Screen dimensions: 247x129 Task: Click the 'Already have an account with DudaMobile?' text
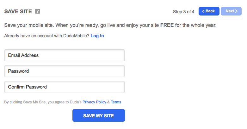point(47,36)
